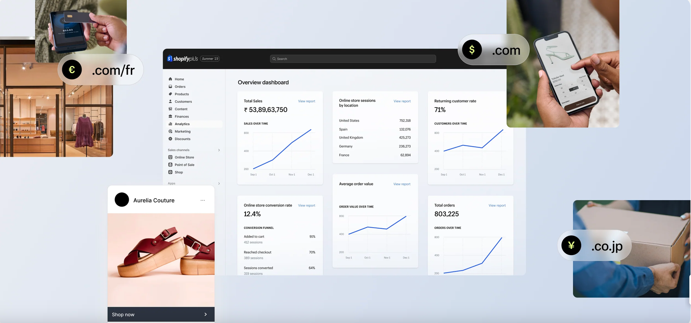Screen dimensions: 691x323
Task: Click the Overview dashboard heading
Action: pos(263,82)
